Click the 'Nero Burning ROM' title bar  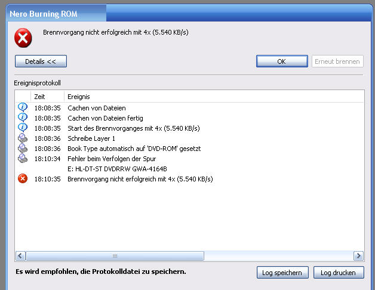coord(189,14)
